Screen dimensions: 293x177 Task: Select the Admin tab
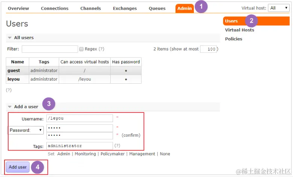[x=184, y=8]
